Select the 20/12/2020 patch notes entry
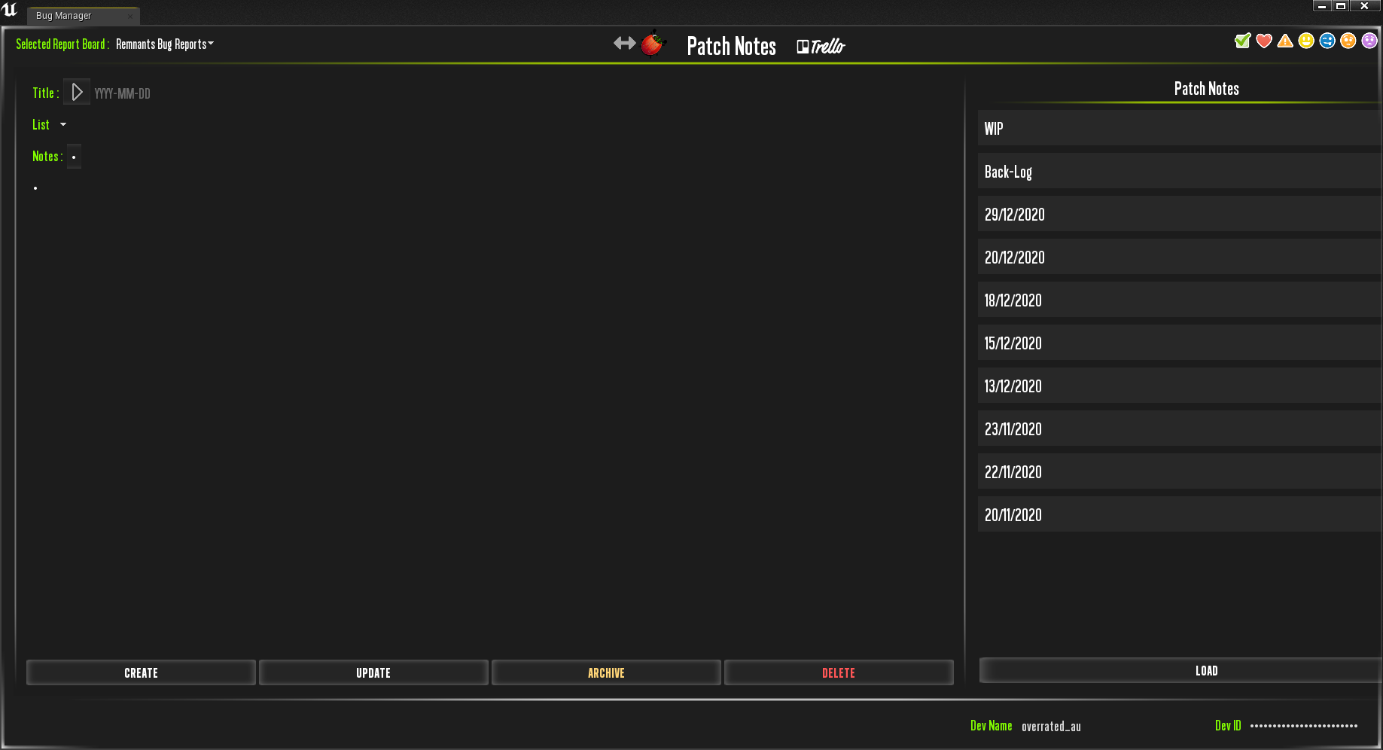The image size is (1383, 750). click(1180, 257)
